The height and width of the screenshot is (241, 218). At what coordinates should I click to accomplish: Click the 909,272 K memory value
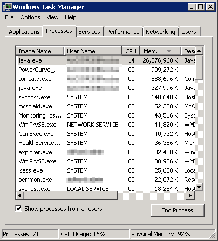[165, 70]
